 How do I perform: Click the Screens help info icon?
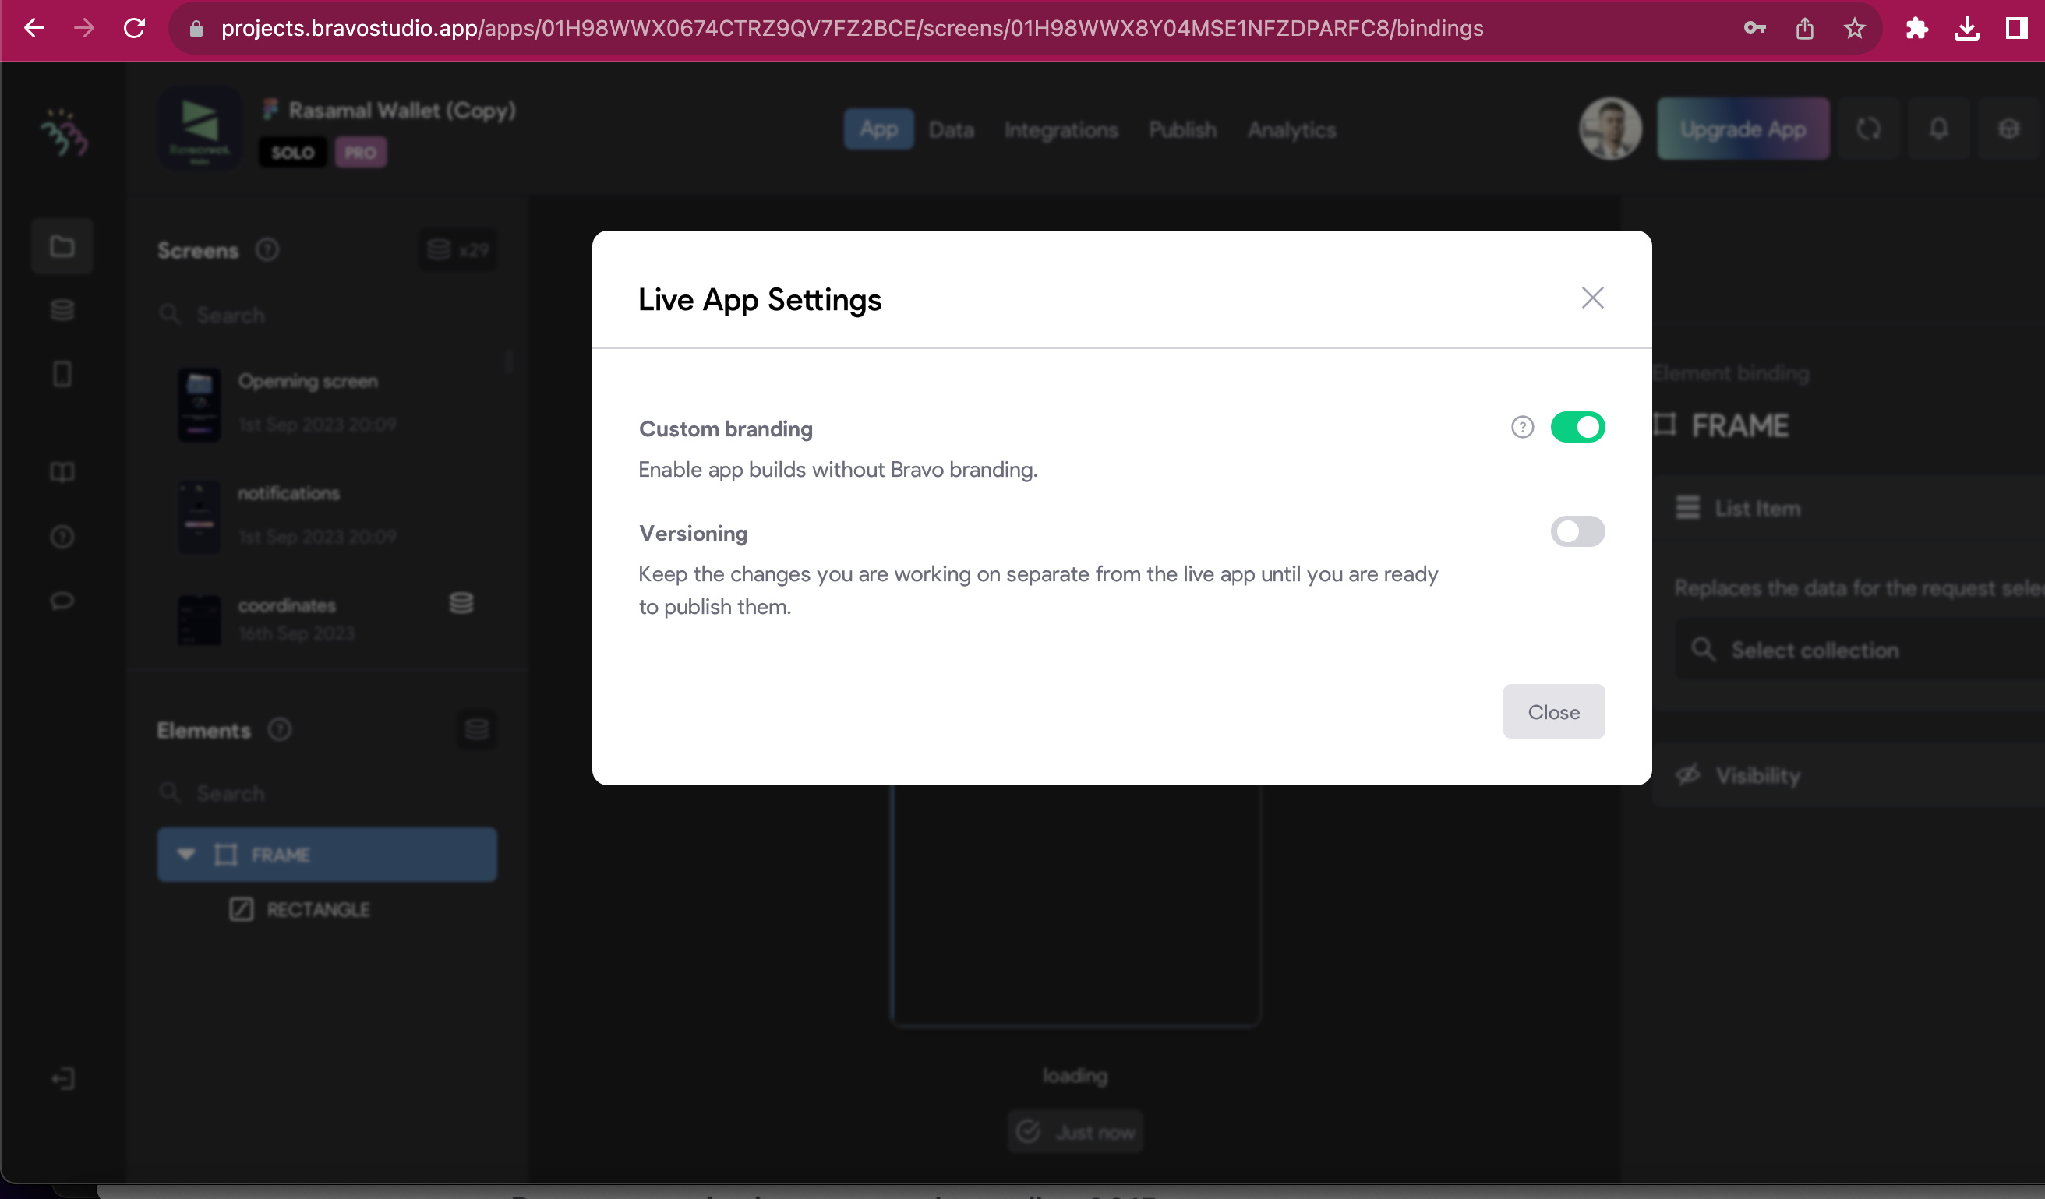[x=267, y=250]
